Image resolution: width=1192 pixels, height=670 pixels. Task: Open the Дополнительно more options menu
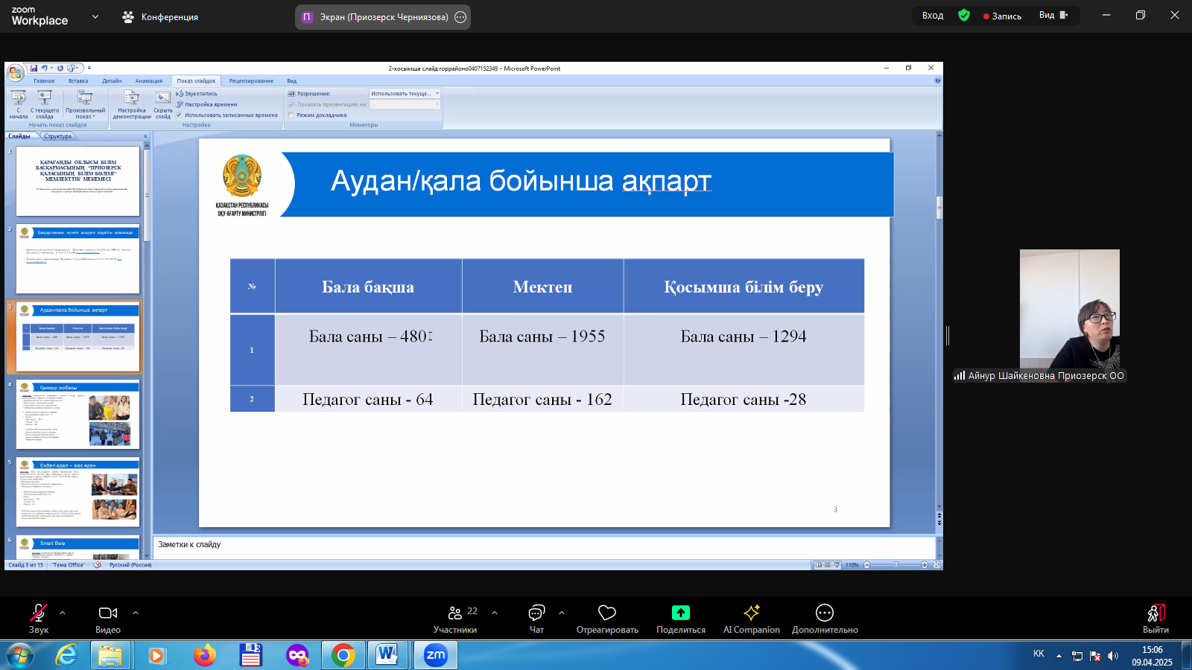click(x=824, y=613)
